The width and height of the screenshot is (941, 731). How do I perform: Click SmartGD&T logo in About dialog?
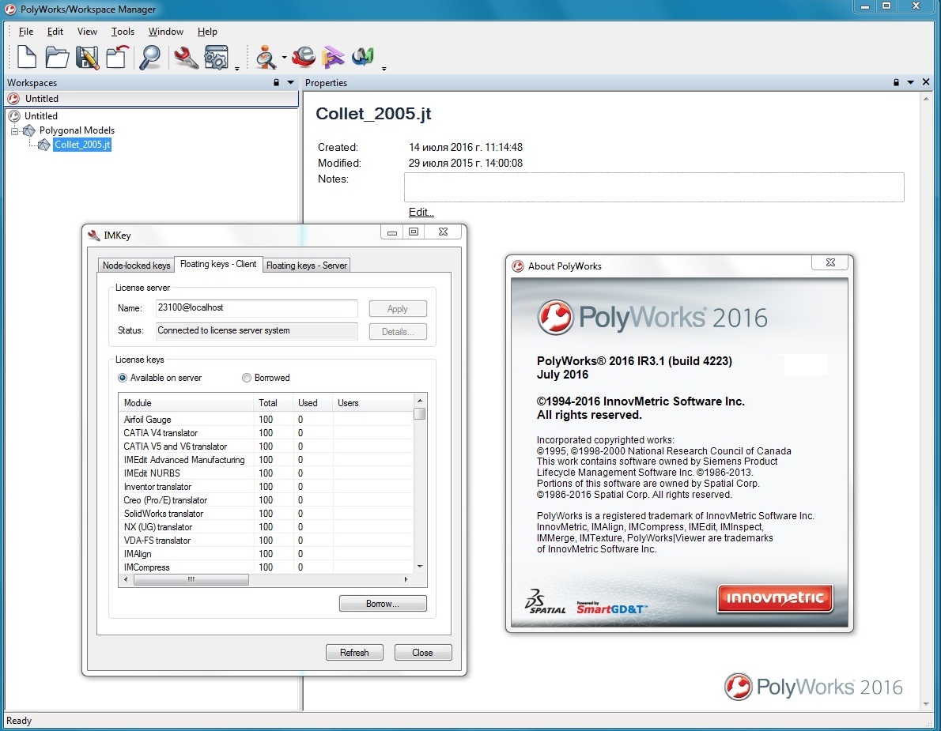[611, 608]
